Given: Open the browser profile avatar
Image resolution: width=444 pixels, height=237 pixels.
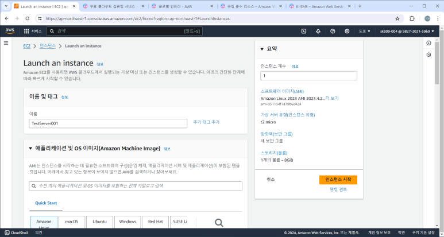Looking at the screenshot, I should [x=427, y=18].
